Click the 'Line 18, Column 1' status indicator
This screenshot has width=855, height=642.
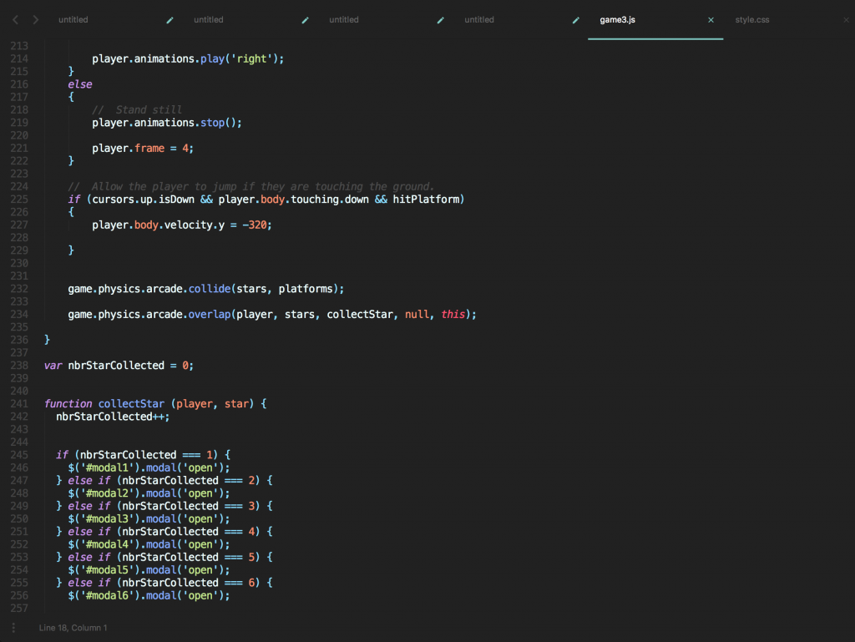coord(73,628)
